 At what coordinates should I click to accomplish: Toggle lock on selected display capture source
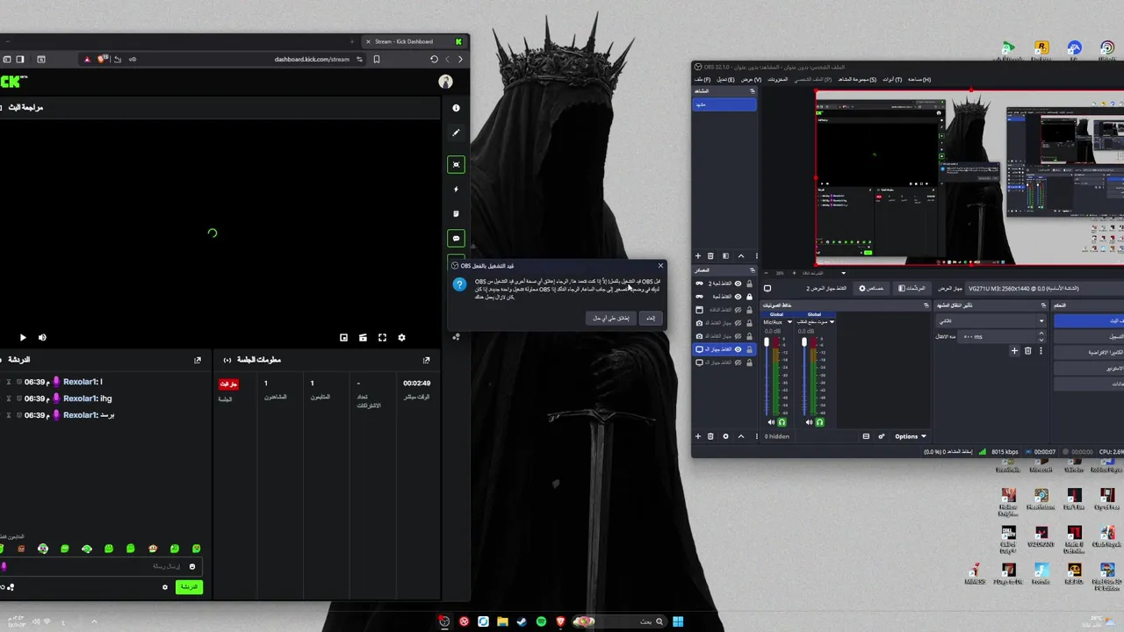pyautogui.click(x=749, y=349)
